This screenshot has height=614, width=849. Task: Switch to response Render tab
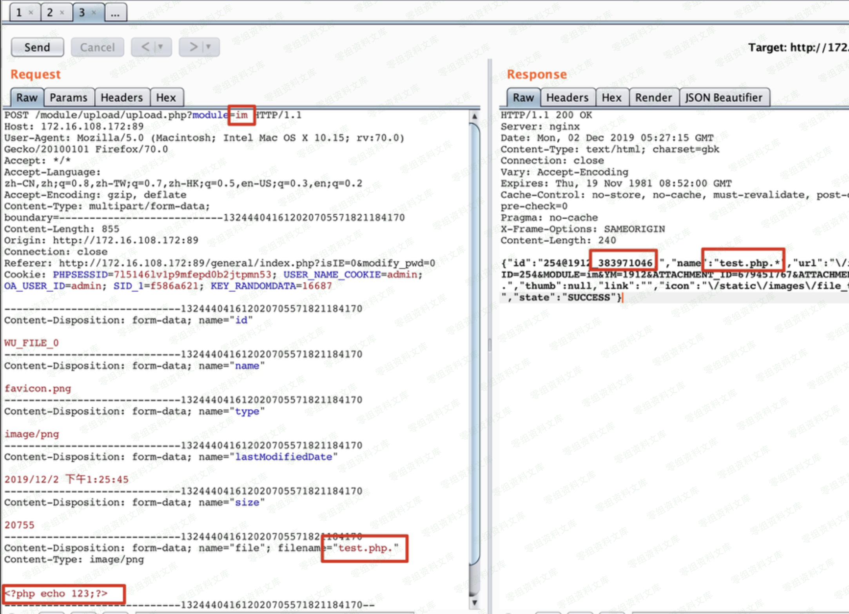click(x=653, y=97)
